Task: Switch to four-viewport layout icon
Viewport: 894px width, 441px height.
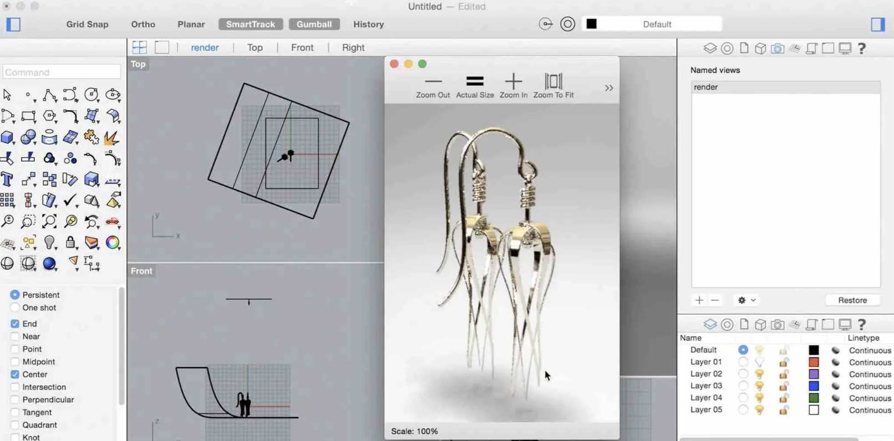Action: tap(140, 48)
